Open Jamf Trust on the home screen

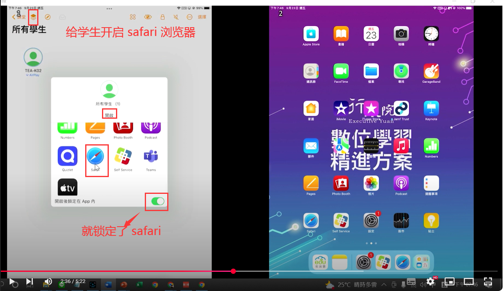401,108
